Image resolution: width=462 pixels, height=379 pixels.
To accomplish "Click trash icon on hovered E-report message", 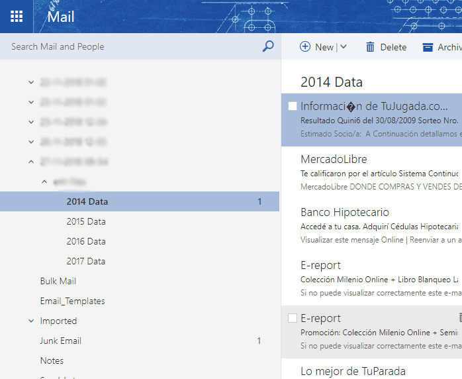I will (460, 317).
